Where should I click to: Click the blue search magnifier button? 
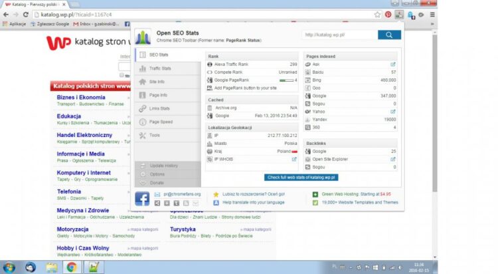(x=389, y=35)
